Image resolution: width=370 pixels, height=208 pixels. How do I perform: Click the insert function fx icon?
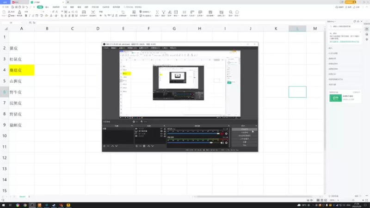pos(34,23)
